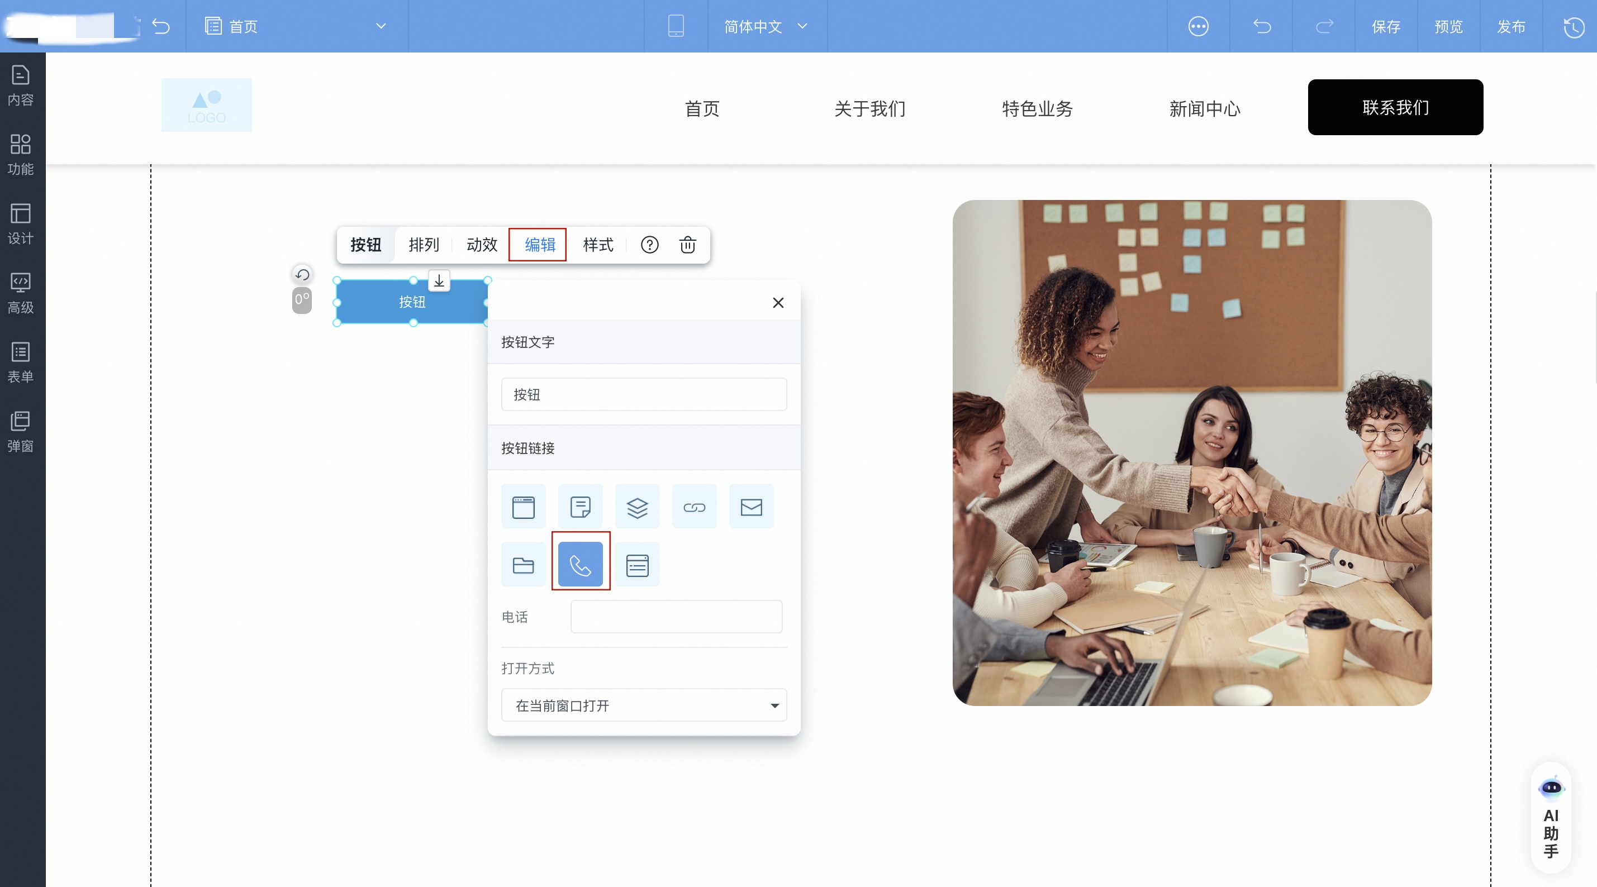Open version history clock icon

[x=1574, y=27]
